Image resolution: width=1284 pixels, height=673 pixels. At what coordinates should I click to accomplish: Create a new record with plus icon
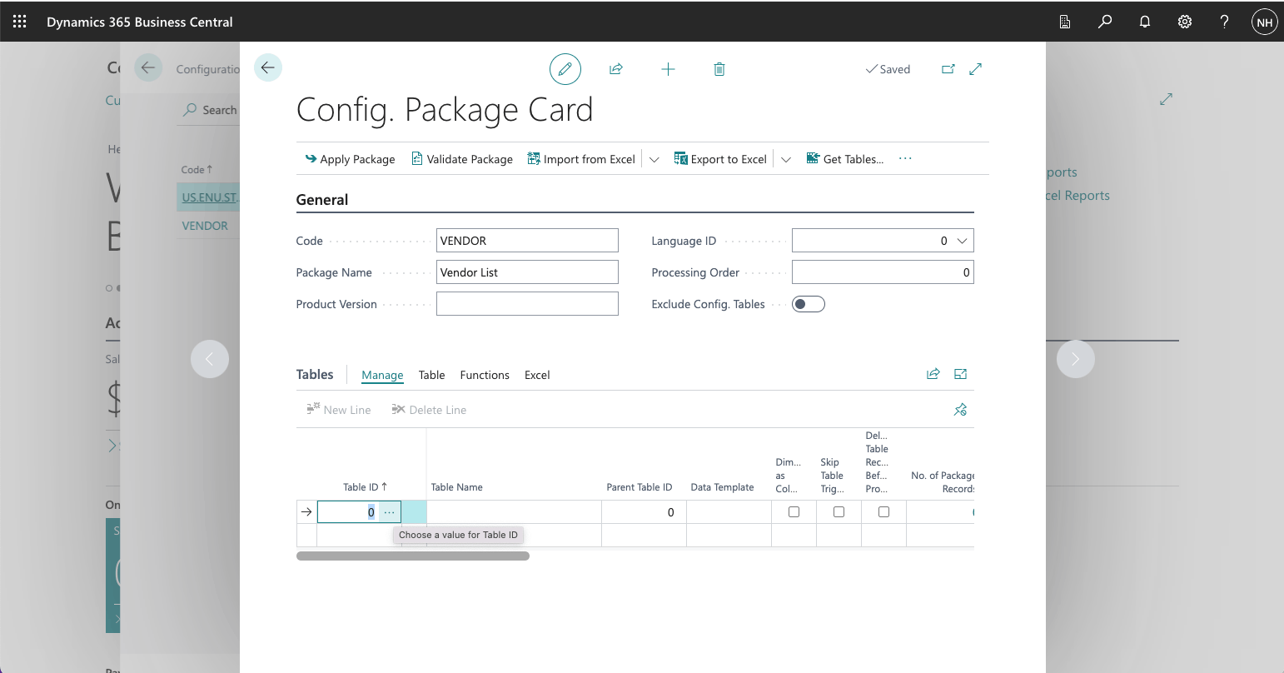pyautogui.click(x=668, y=69)
